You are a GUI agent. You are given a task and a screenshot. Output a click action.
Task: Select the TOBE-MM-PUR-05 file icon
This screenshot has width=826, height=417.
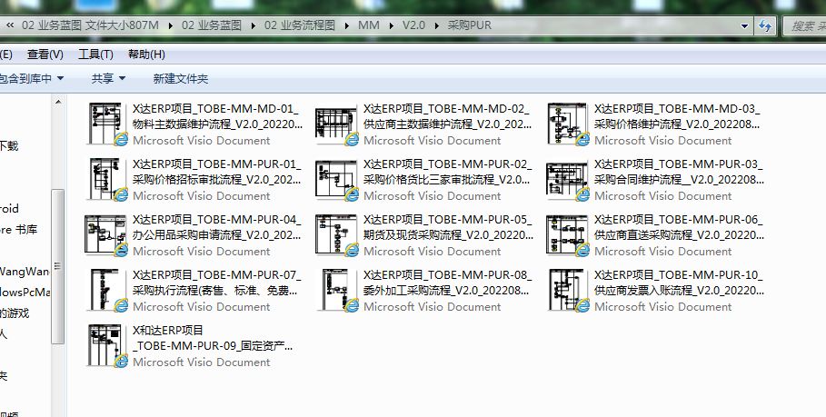pyautogui.click(x=336, y=234)
